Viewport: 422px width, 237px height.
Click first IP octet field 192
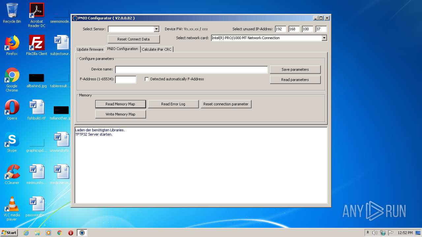[281, 29]
